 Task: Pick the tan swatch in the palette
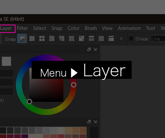[68, 130]
